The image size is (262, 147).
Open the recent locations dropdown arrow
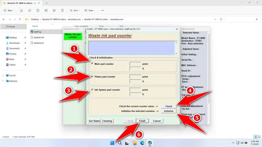15,19
